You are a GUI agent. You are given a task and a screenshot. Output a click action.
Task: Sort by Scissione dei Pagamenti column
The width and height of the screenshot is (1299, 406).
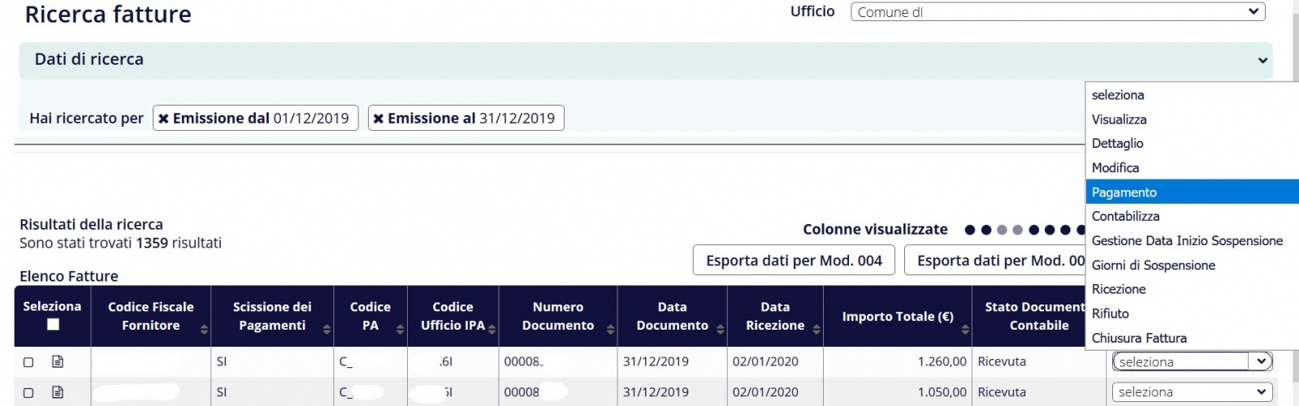coord(327,329)
